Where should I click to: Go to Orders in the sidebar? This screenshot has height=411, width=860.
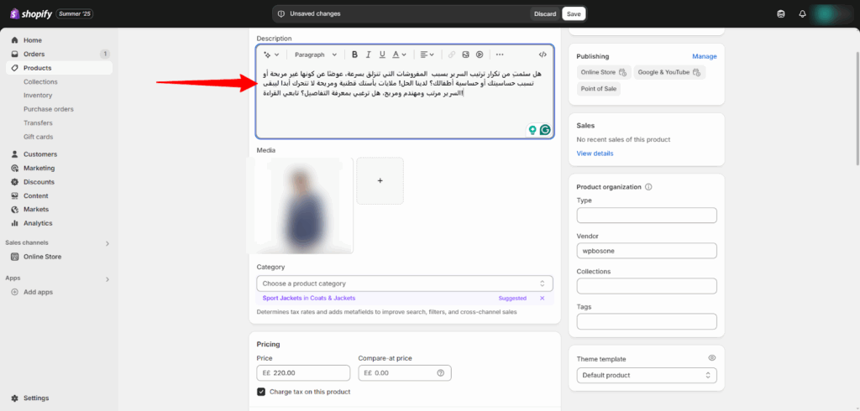(34, 54)
